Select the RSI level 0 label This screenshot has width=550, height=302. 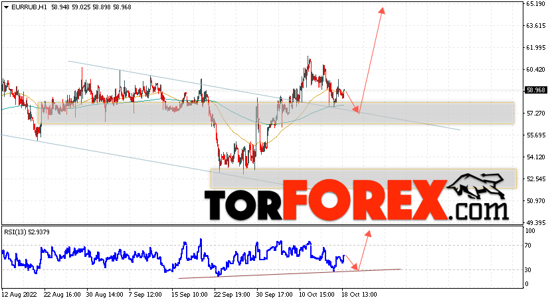[x=527, y=284]
